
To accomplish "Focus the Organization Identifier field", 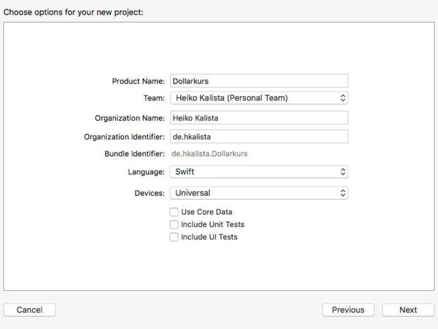I will (259, 137).
